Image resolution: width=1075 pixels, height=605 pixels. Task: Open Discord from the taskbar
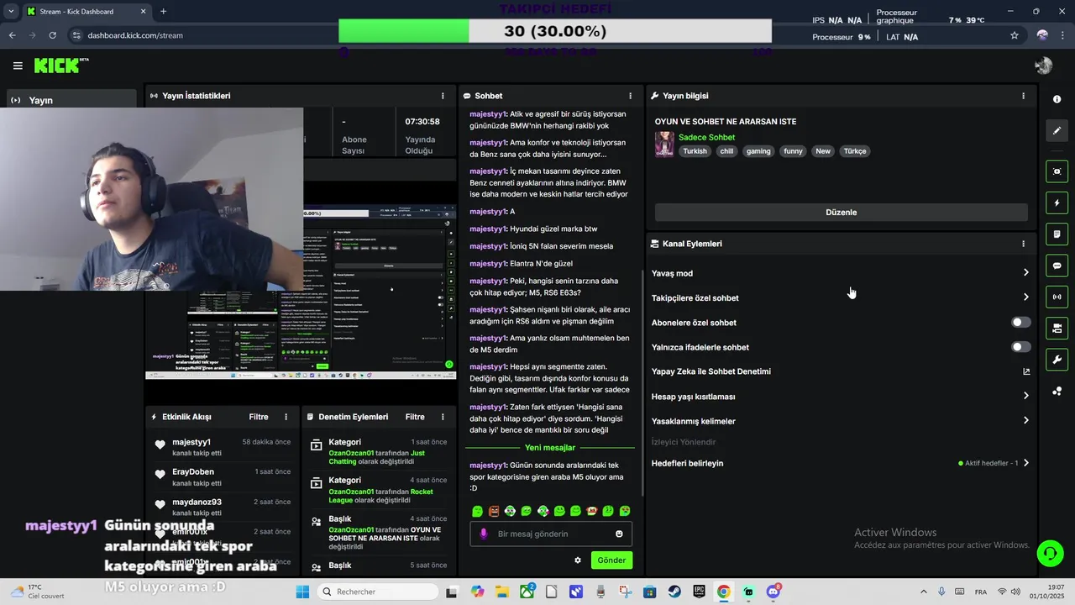pos(773,592)
